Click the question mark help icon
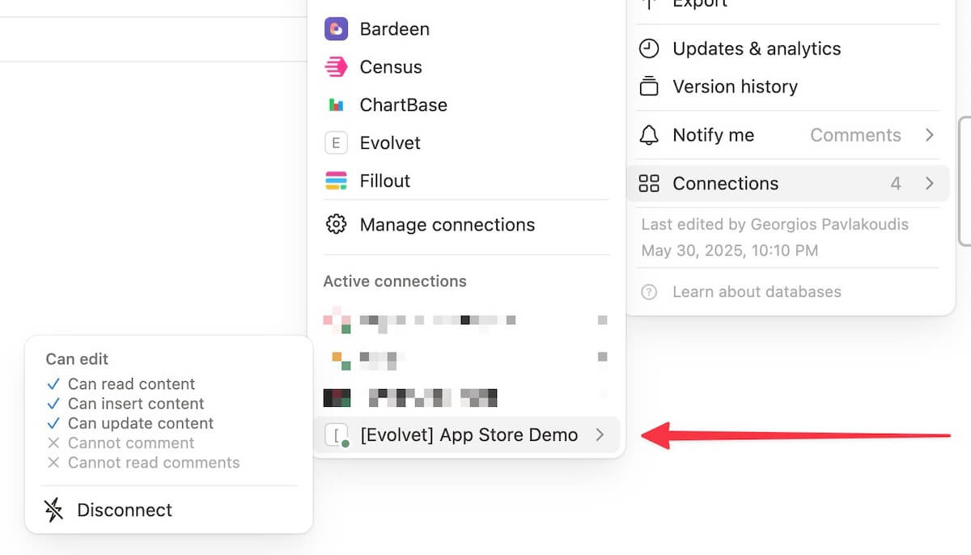This screenshot has height=555, width=971. (x=649, y=292)
